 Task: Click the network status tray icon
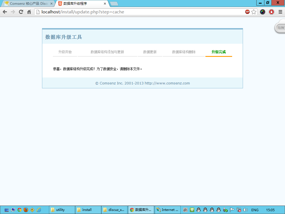[x=239, y=210]
